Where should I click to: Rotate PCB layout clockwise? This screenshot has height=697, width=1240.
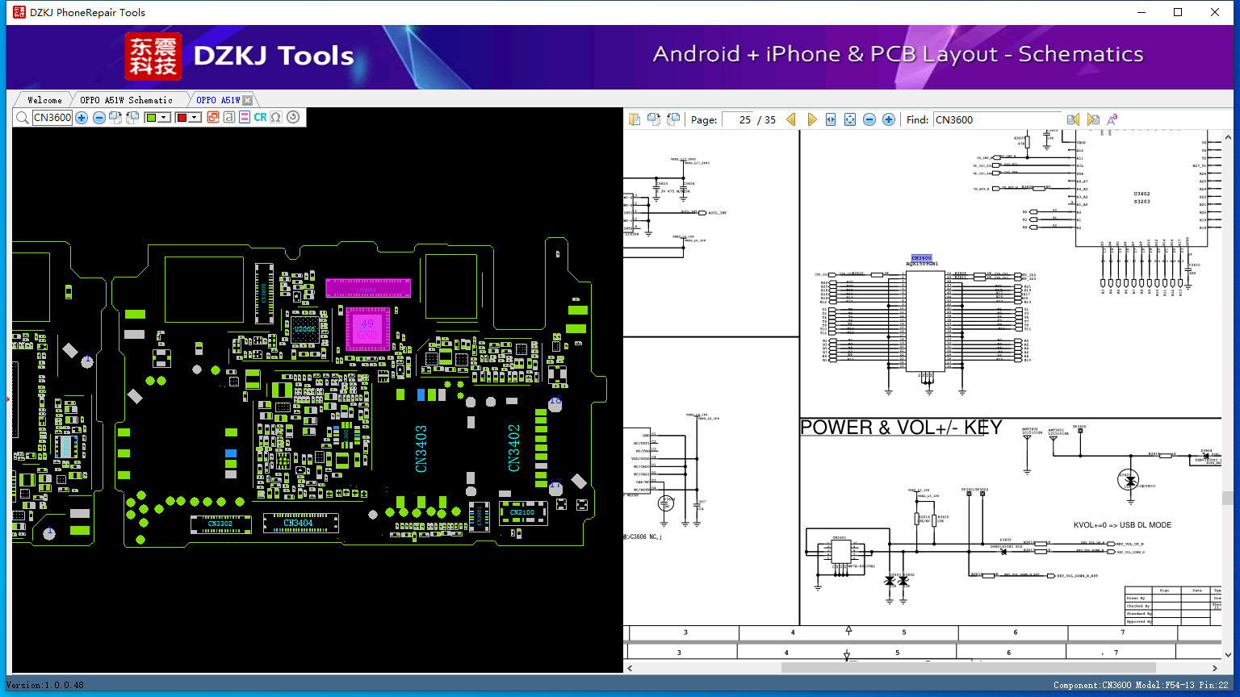click(115, 118)
